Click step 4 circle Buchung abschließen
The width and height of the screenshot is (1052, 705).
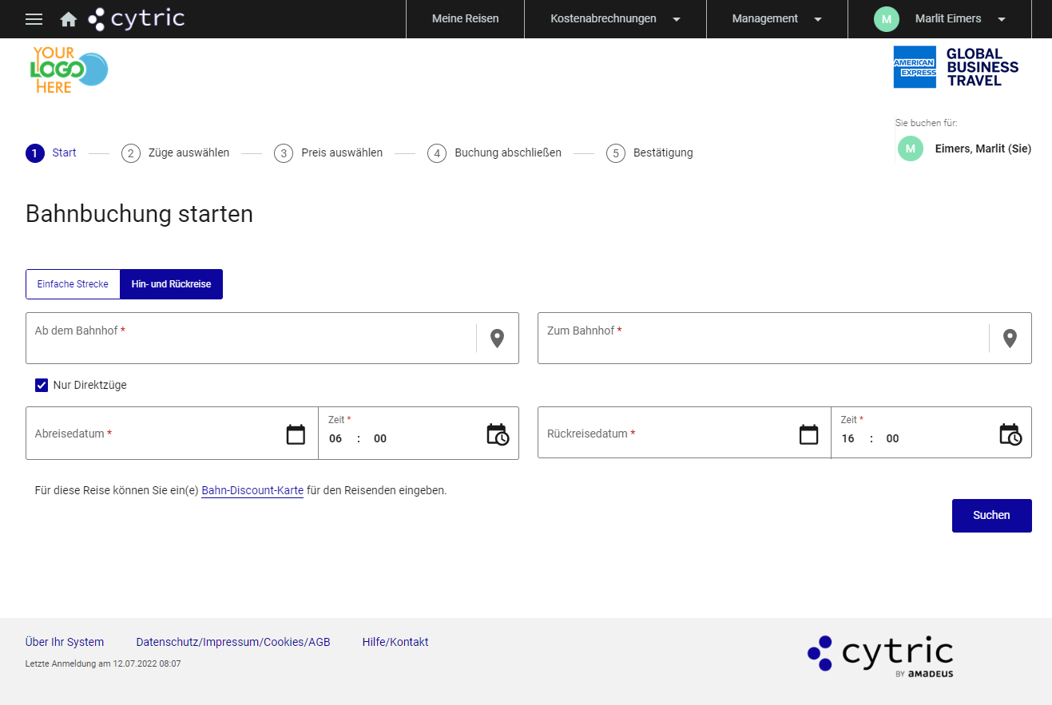437,153
